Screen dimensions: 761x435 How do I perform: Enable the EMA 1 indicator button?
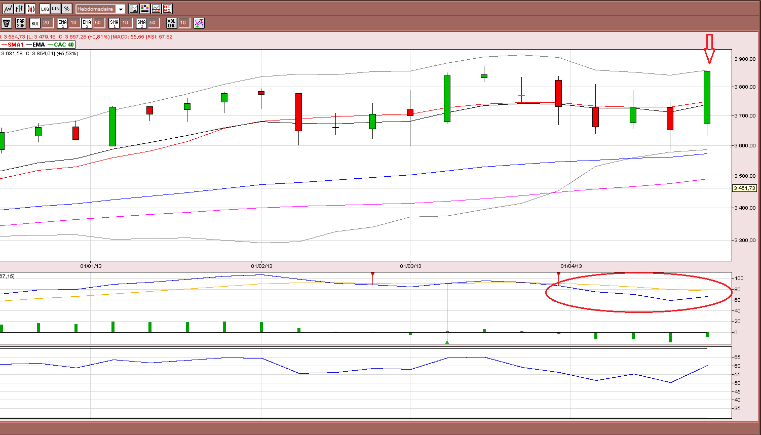pos(62,23)
